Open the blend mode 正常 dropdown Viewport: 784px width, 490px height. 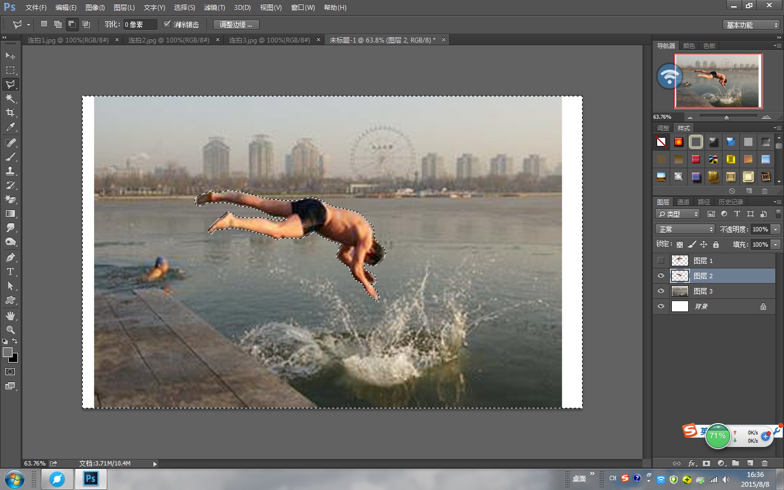(x=685, y=229)
